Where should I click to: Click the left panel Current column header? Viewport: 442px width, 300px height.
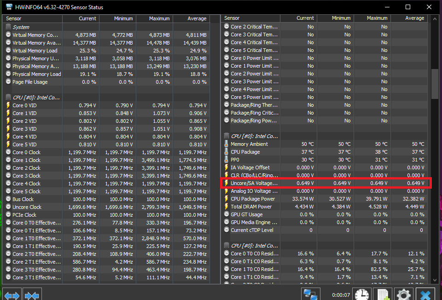pos(81,18)
